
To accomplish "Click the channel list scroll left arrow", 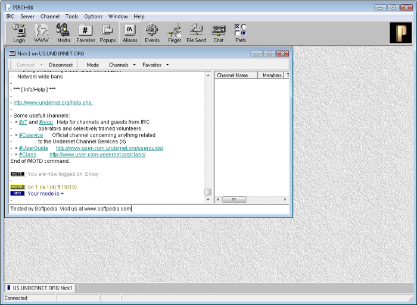I will click(218, 199).
